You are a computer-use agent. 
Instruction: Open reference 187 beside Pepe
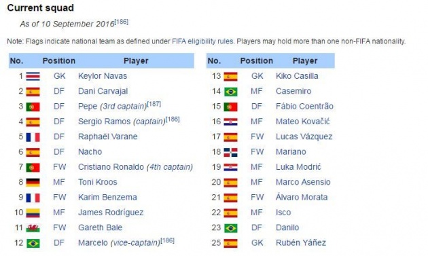pyautogui.click(x=154, y=104)
